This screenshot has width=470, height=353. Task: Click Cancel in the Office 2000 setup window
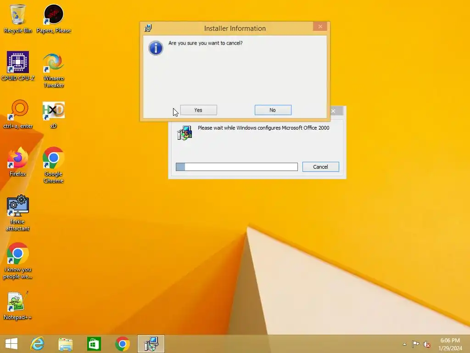pos(320,167)
